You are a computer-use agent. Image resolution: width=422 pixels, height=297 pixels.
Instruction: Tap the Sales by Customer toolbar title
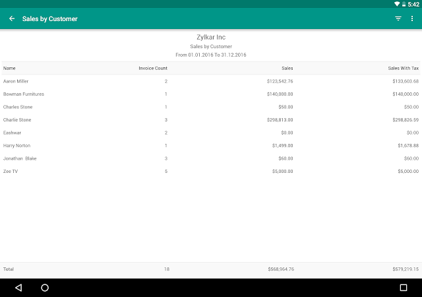tap(50, 19)
